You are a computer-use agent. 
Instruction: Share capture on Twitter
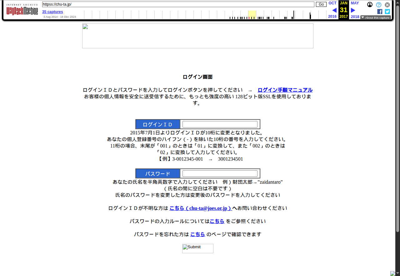pos(387,12)
